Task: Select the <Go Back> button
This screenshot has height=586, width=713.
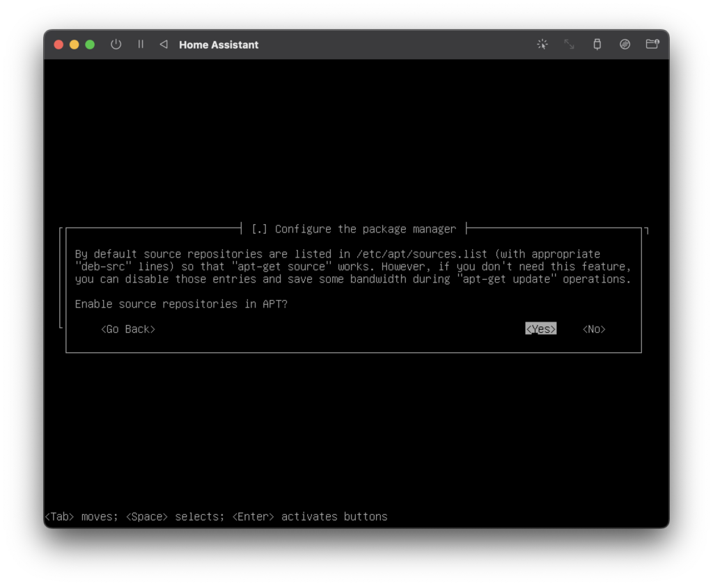Action: [x=128, y=329]
